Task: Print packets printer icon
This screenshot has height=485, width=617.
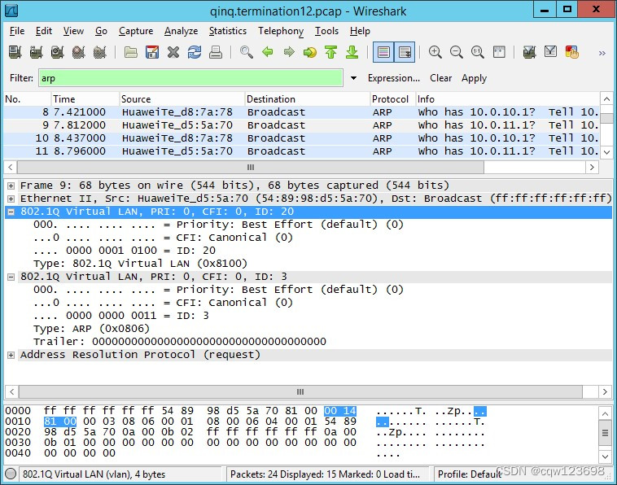Action: (x=216, y=52)
